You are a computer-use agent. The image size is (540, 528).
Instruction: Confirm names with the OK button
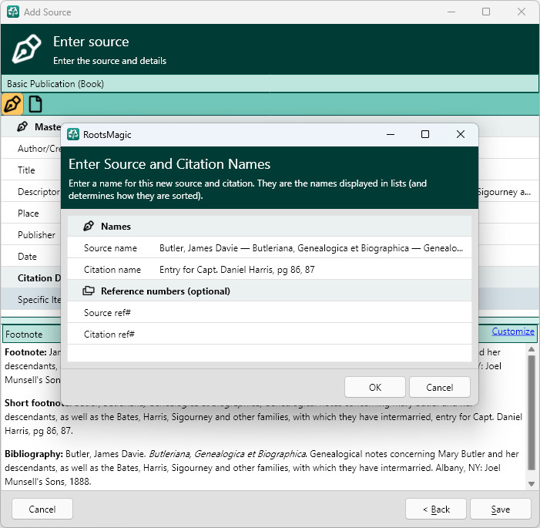[374, 388]
